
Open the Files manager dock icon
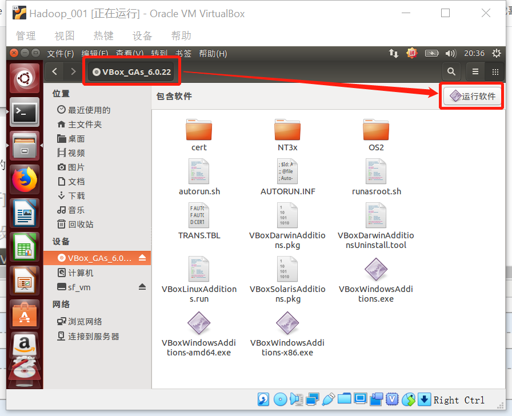(x=25, y=146)
